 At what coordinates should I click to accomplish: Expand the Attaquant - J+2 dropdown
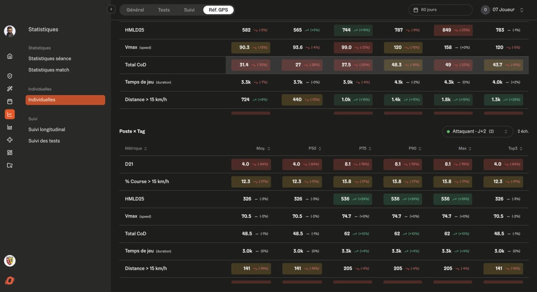[x=477, y=131]
